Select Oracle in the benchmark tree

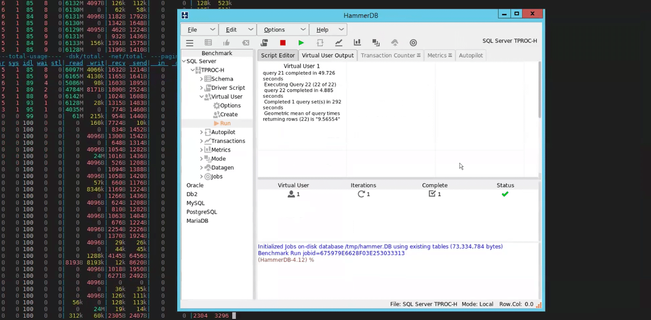tap(195, 186)
